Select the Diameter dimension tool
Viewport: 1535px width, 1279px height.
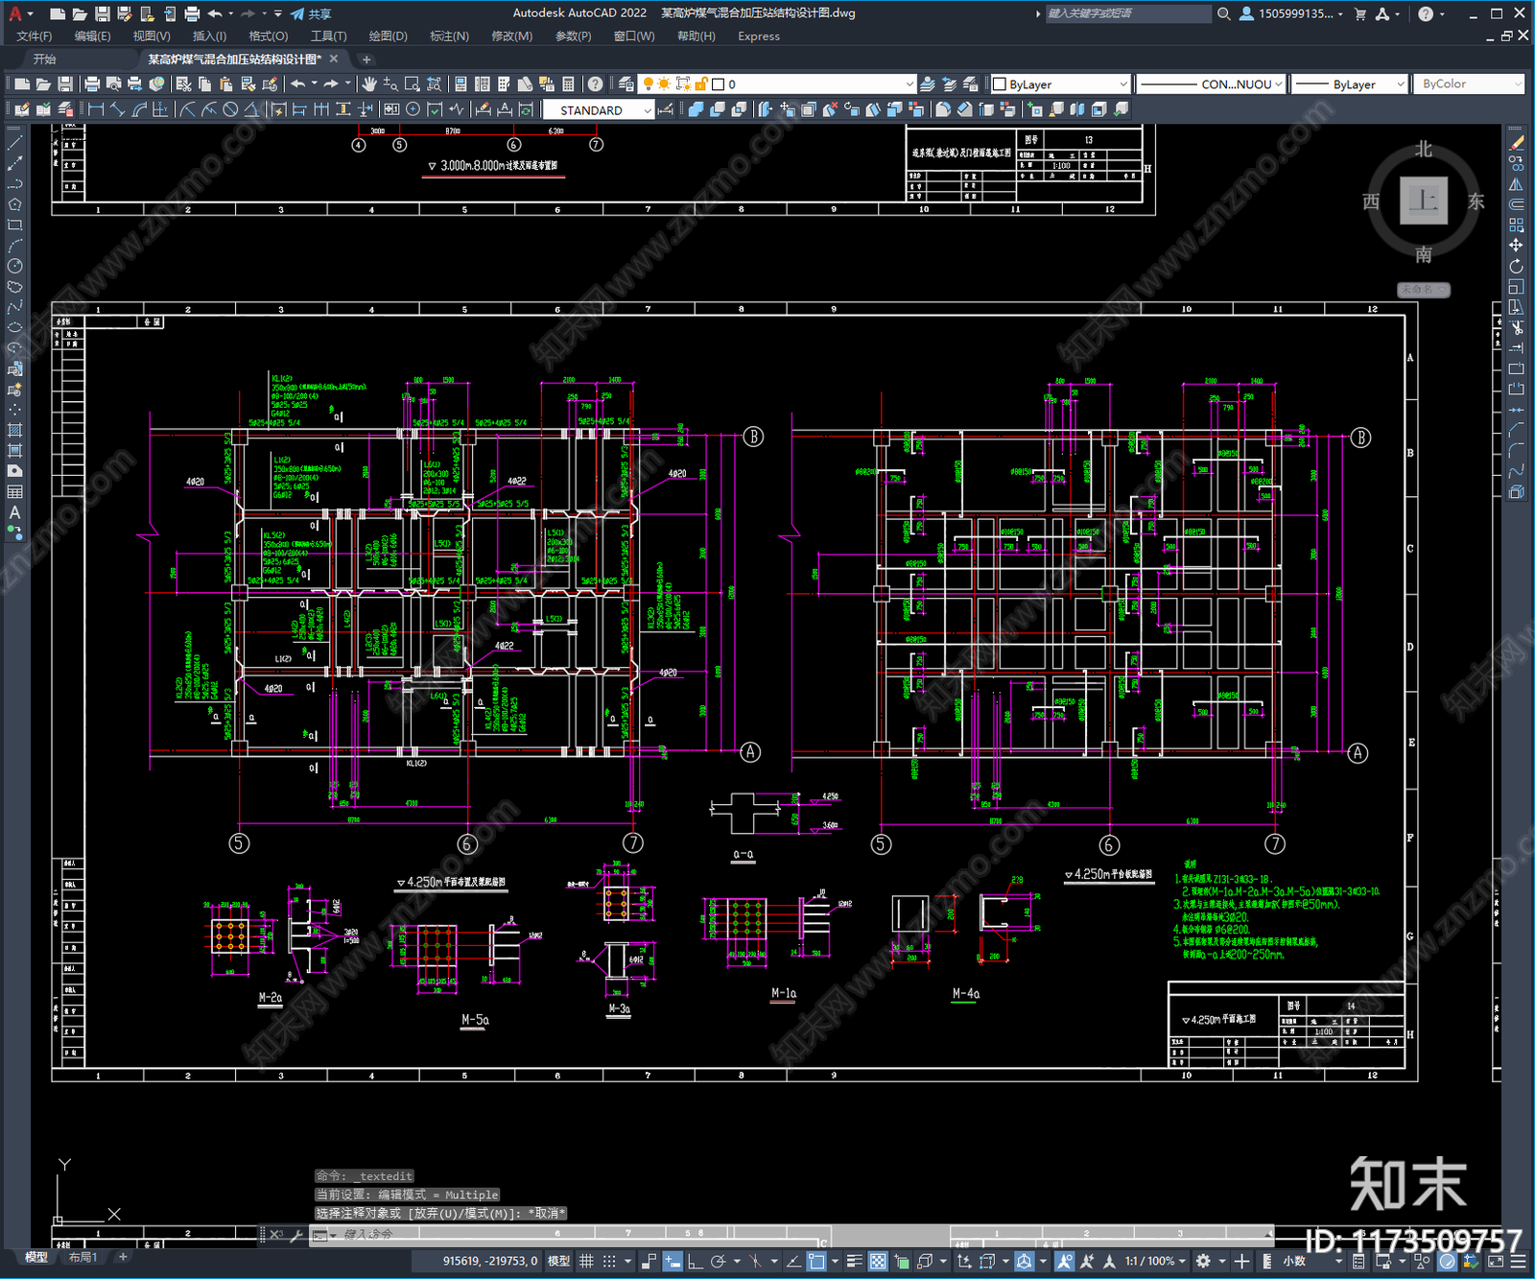(x=230, y=109)
